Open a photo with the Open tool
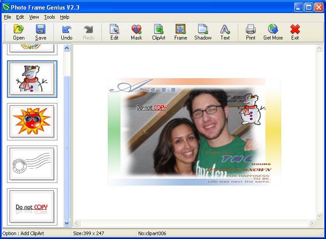 (x=19, y=32)
